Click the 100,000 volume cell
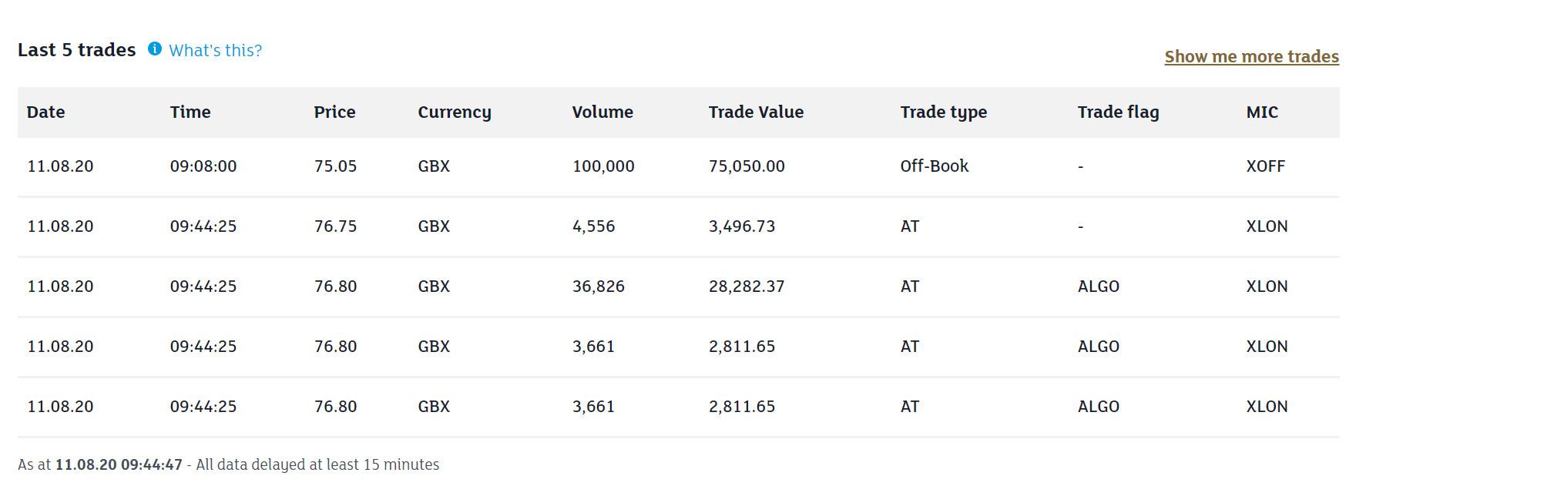 click(x=602, y=166)
